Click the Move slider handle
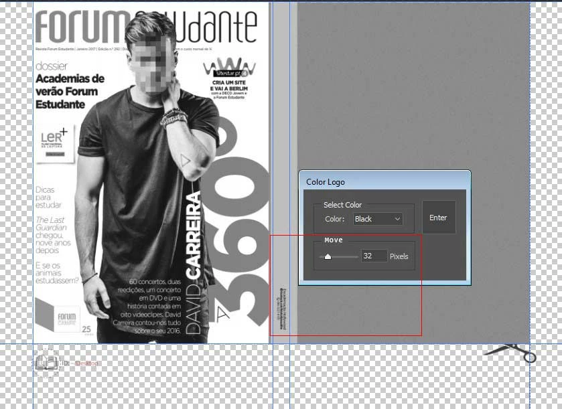Image resolution: width=562 pixels, height=409 pixels. coord(328,256)
